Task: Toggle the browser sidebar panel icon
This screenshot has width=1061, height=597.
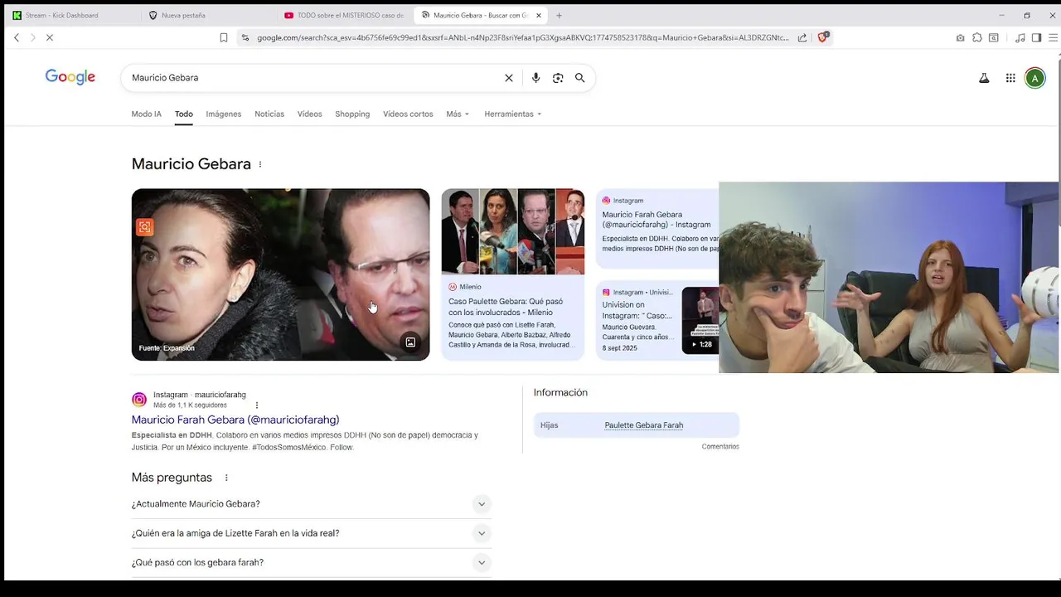Action: click(x=1036, y=37)
